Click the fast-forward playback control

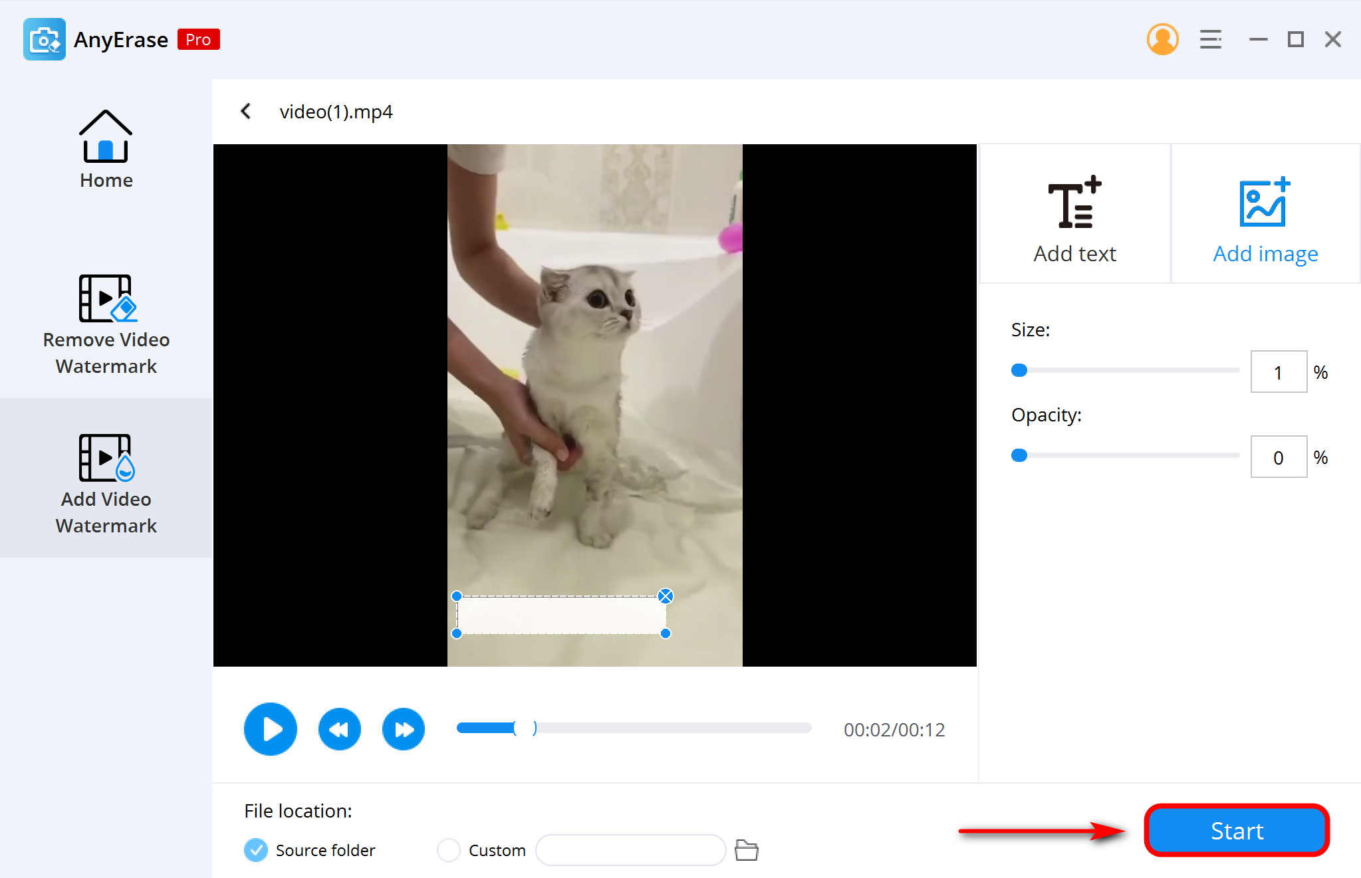click(405, 729)
